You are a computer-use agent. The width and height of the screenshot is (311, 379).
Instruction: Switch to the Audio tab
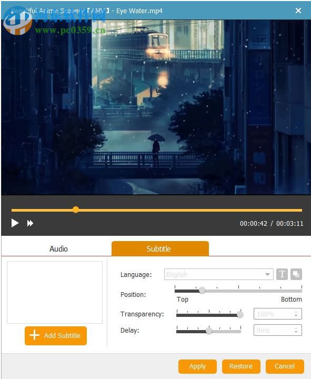tap(58, 248)
